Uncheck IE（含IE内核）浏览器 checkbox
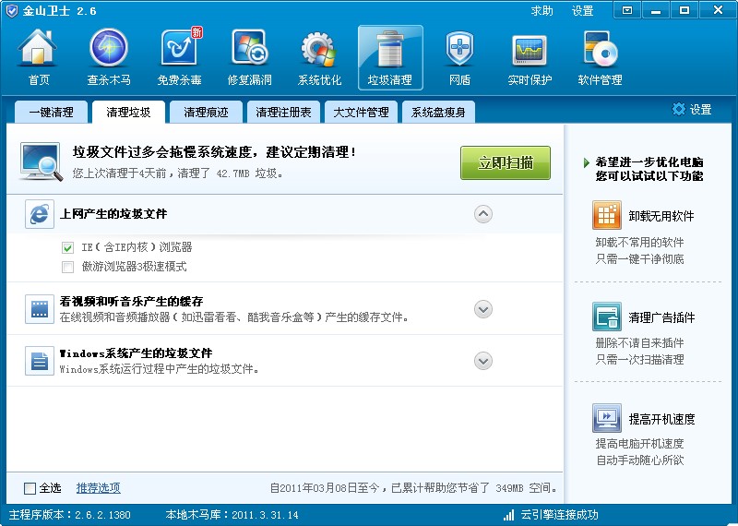Screen dimensions: 738x526 (x=67, y=247)
